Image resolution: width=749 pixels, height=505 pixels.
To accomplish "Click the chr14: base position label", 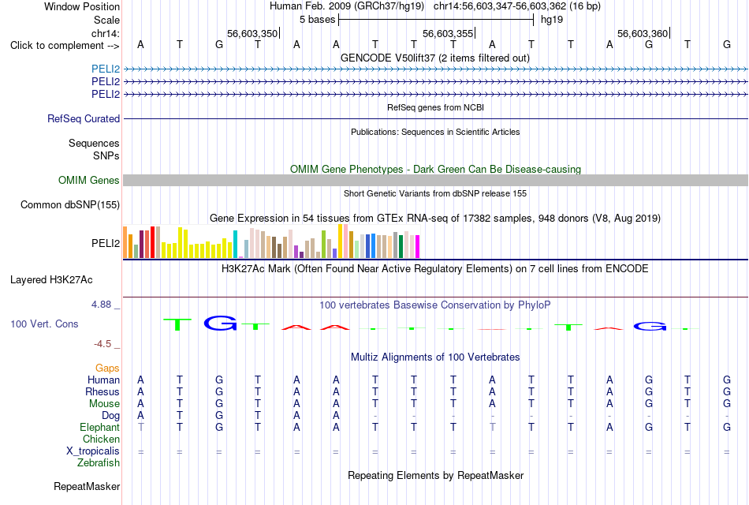I will [x=105, y=33].
